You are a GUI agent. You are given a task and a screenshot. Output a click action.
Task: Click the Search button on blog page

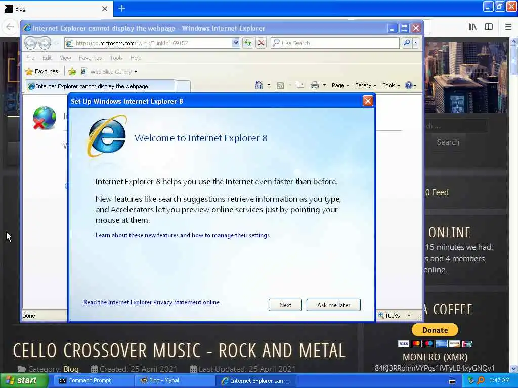coord(448,142)
